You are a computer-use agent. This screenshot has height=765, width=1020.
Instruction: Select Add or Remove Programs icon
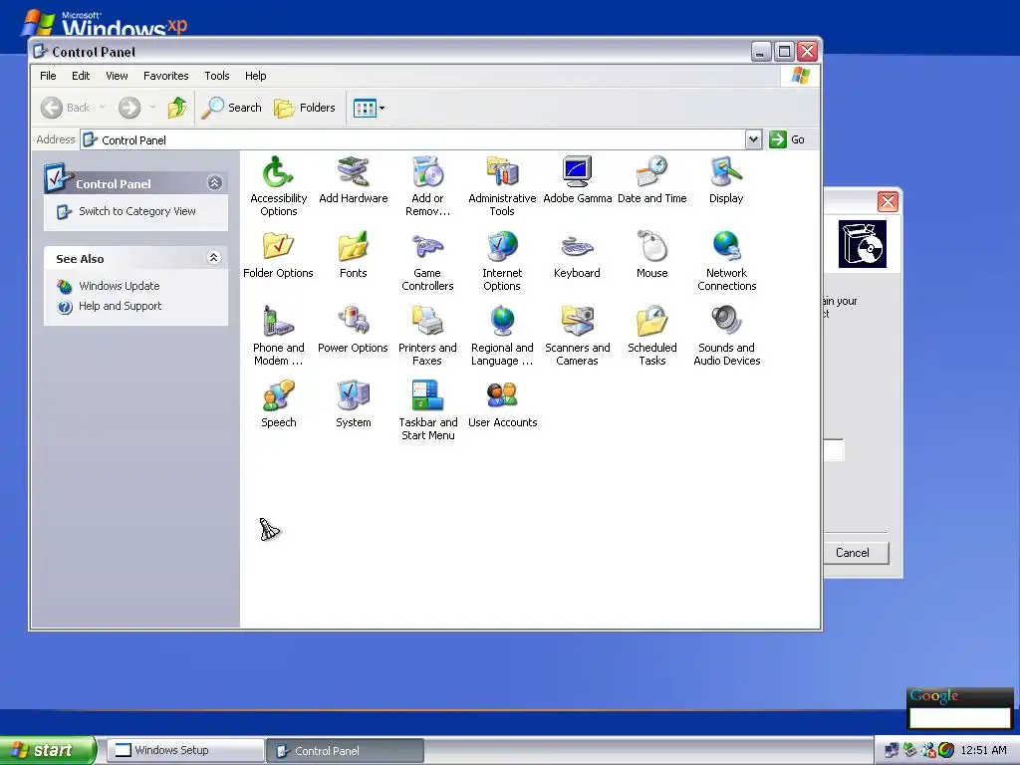coord(427,171)
